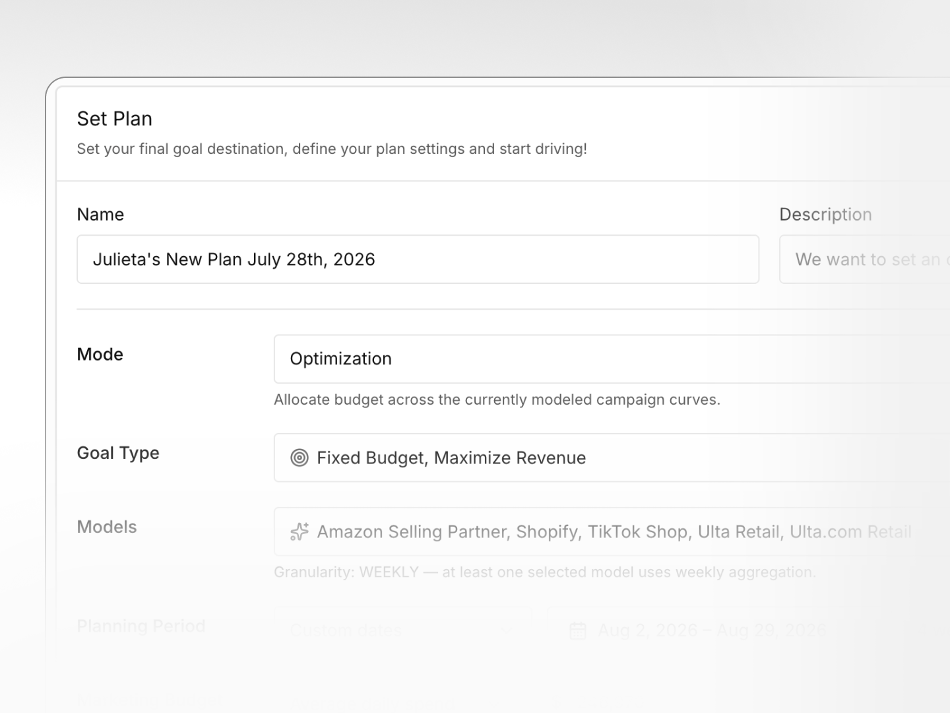Image resolution: width=950 pixels, height=713 pixels.
Task: Open the Models selector dropdown
Action: (612, 531)
